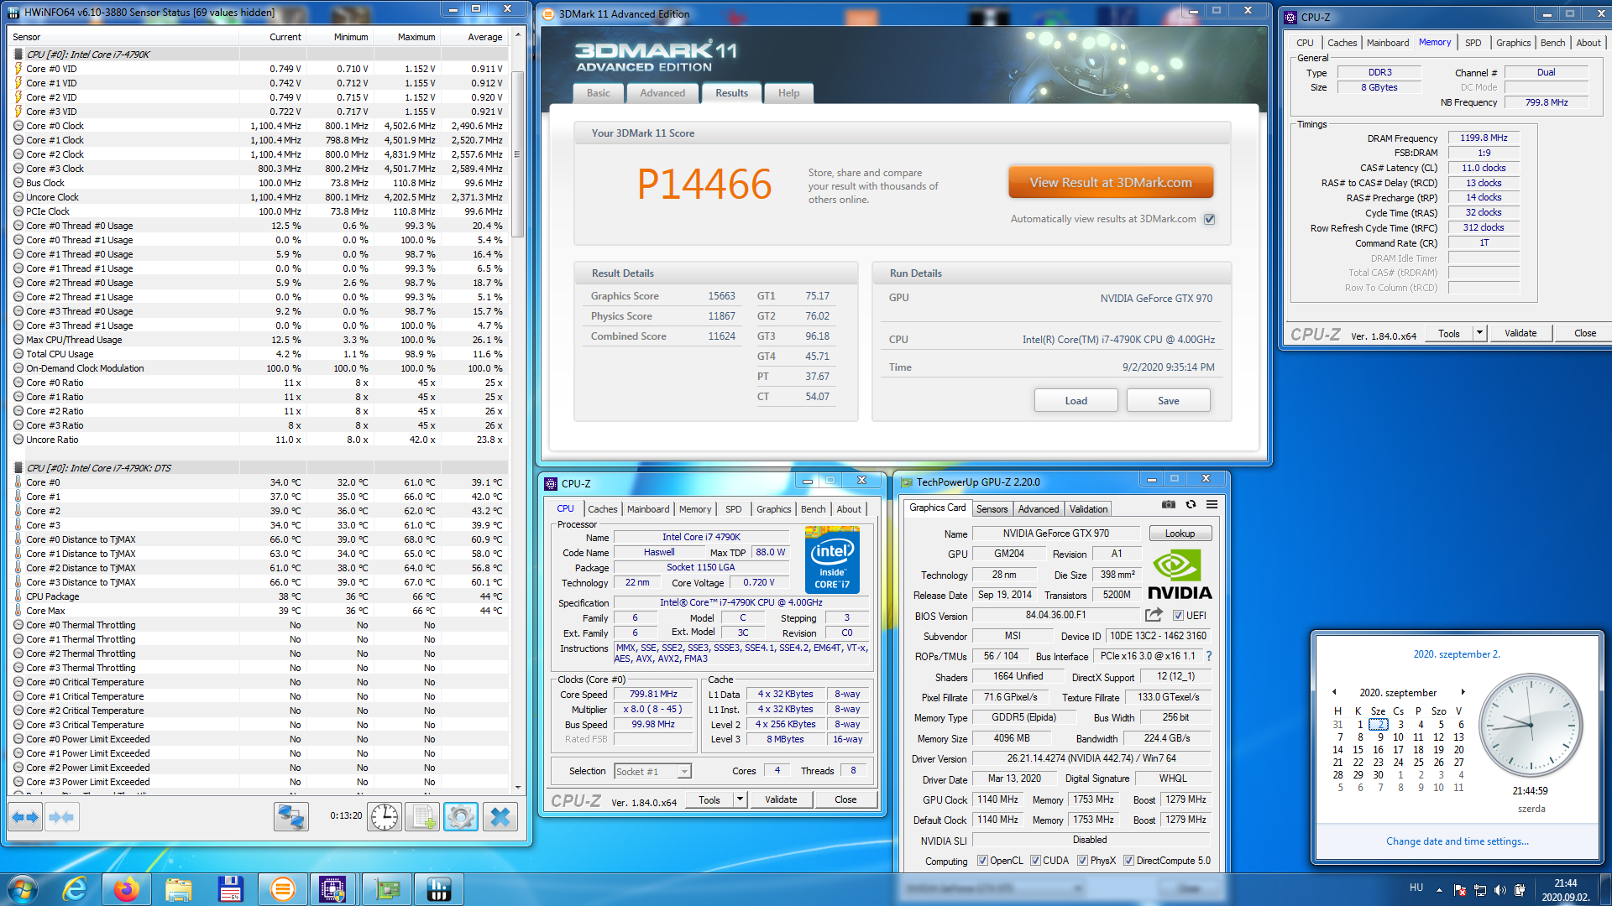Open Firefox from the taskbar
1612x906 pixels.
(x=127, y=889)
